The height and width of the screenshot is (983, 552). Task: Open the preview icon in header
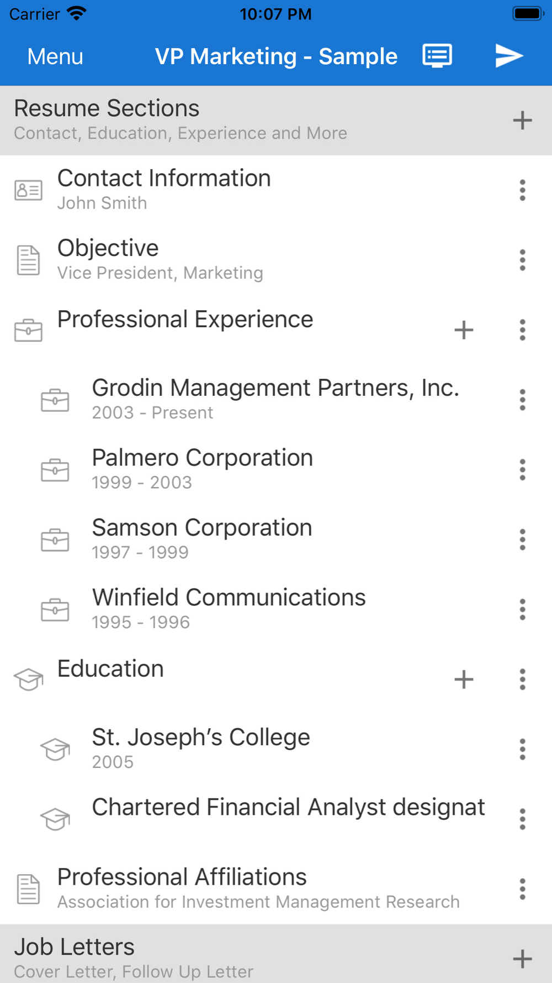[437, 56]
